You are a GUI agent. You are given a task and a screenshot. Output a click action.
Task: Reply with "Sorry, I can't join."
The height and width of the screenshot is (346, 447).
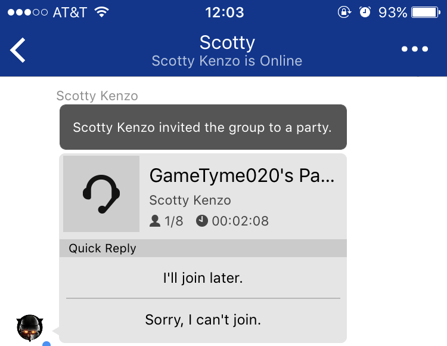(x=203, y=320)
